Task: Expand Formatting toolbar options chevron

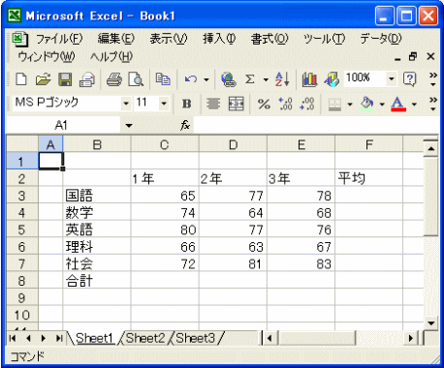Action: [x=433, y=104]
